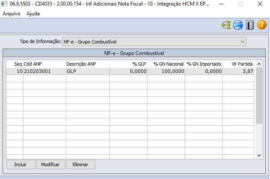
Task: Click the Vlr Partida column header
Action: click(x=238, y=64)
